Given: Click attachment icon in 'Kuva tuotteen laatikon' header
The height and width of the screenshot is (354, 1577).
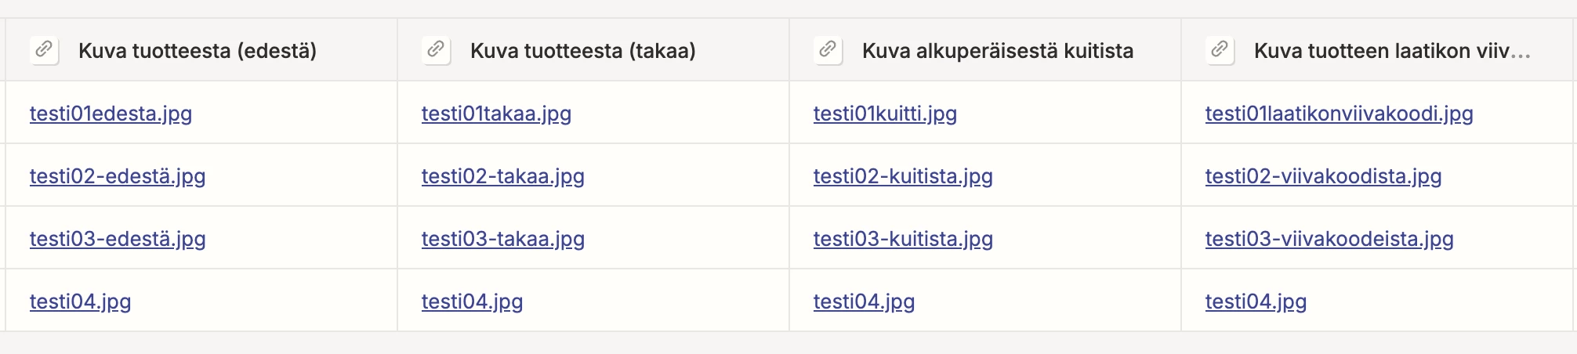Looking at the screenshot, I should click(x=1220, y=50).
